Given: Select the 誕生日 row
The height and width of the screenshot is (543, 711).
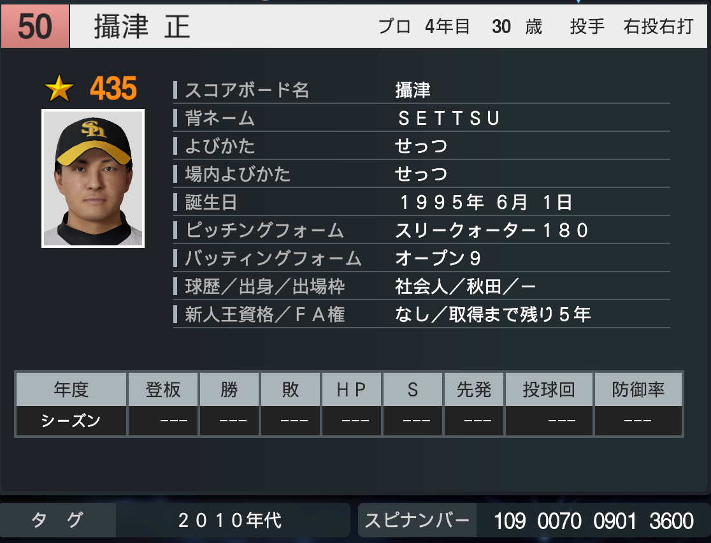Looking at the screenshot, I should click(421, 202).
